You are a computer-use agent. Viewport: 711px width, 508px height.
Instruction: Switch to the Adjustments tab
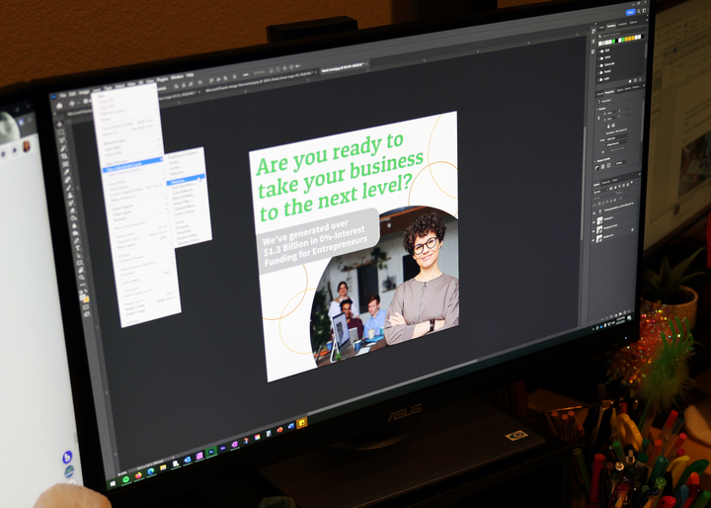[x=620, y=90]
